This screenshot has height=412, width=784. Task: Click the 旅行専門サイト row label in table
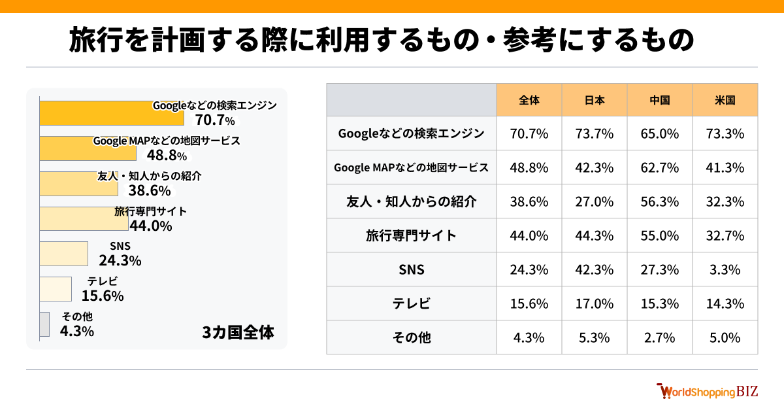point(411,235)
